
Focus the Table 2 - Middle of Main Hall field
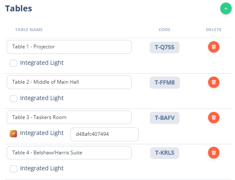[x=69, y=82]
